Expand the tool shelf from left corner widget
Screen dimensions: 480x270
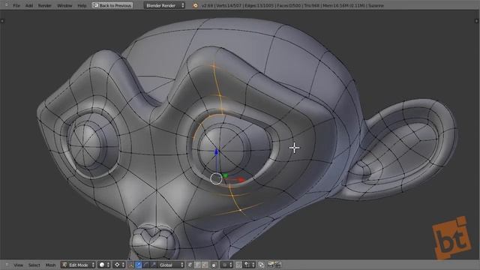(2, 21)
